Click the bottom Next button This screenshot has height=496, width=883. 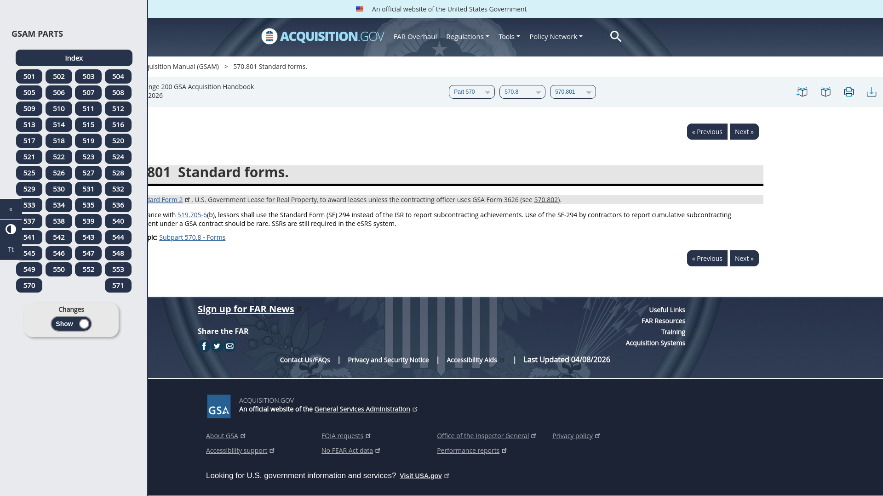point(744,259)
